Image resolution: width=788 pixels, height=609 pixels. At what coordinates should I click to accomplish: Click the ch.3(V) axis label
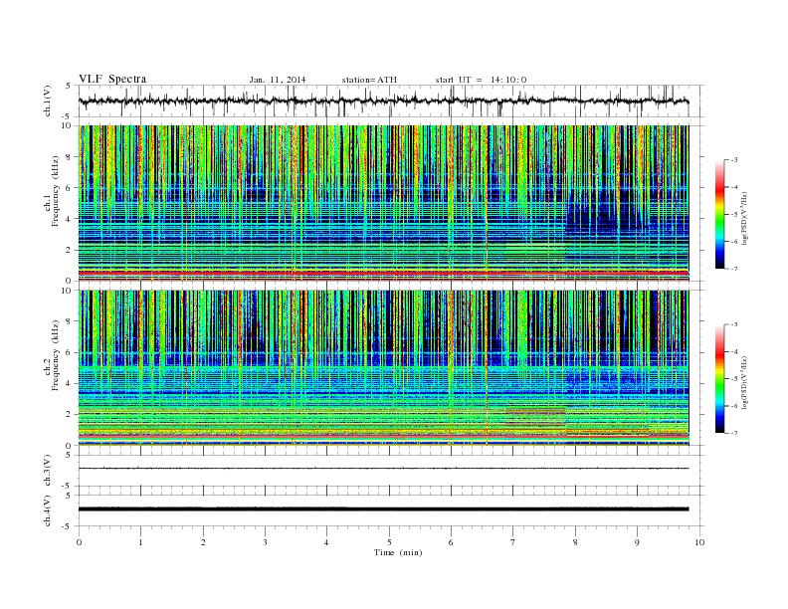click(48, 470)
